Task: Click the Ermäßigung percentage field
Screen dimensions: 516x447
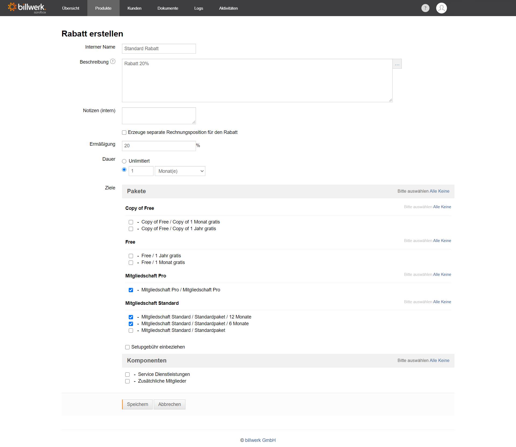Action: 159,146
